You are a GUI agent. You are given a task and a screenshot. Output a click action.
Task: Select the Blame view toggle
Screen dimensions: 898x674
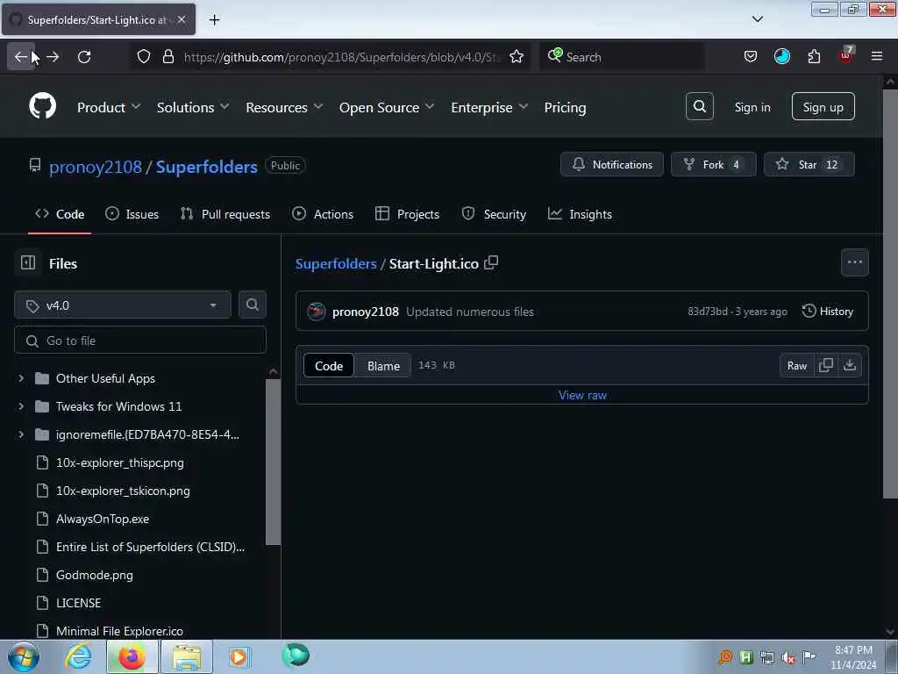point(383,366)
